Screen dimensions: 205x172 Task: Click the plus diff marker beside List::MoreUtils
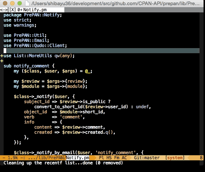tap(2, 56)
